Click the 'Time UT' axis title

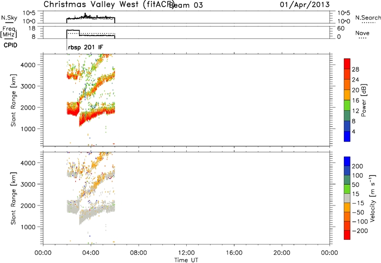click(x=186, y=260)
